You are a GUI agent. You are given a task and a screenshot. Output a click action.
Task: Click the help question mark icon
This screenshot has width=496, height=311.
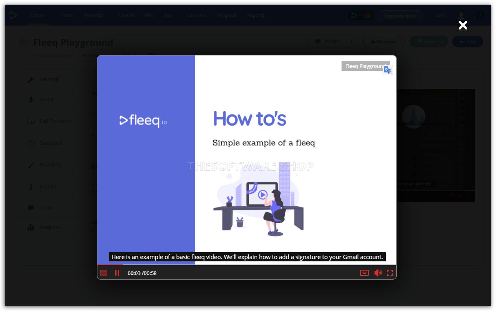coord(480,16)
